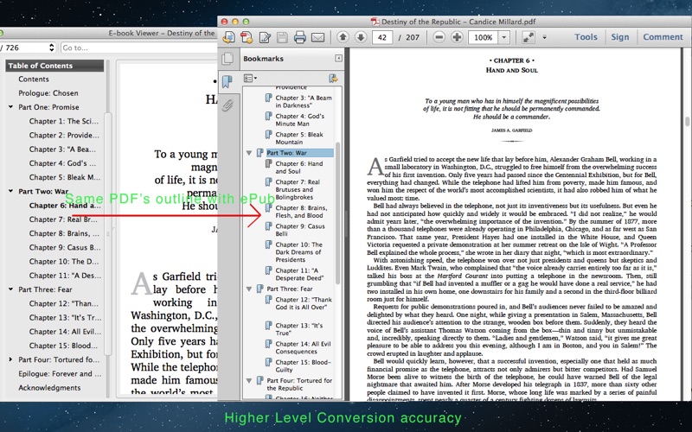Click the Email envelope icon
Screen dimensions: 692x432
(317, 37)
